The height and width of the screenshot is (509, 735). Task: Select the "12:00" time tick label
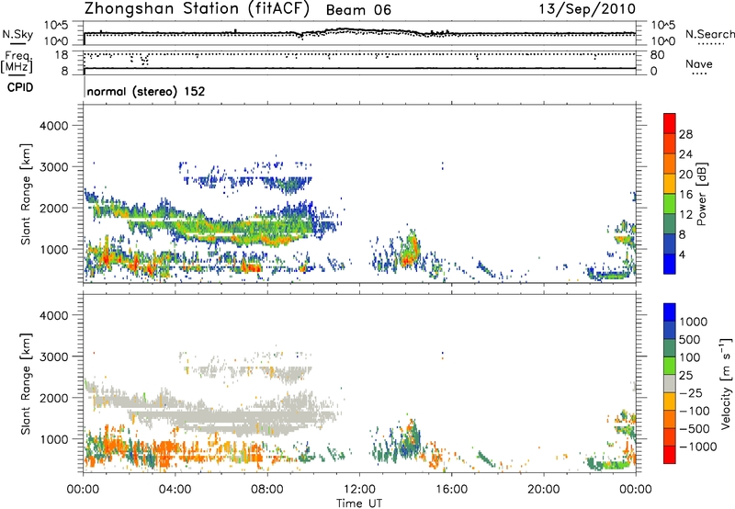359,490
